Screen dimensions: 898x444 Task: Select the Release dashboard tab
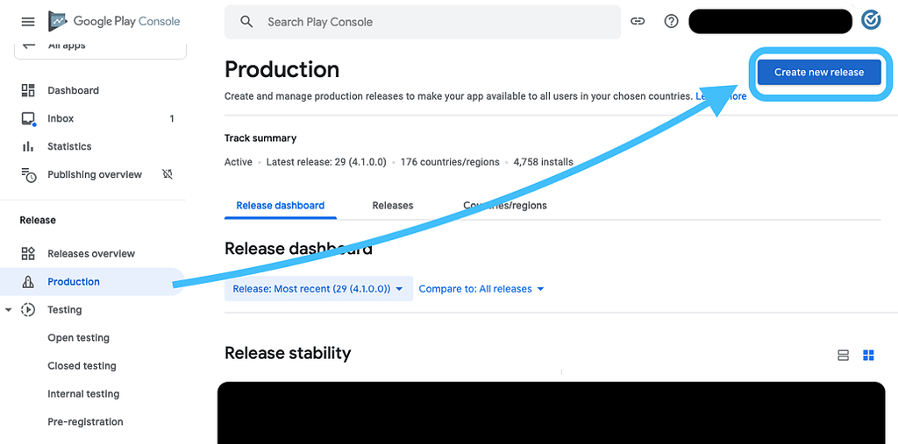[280, 206]
